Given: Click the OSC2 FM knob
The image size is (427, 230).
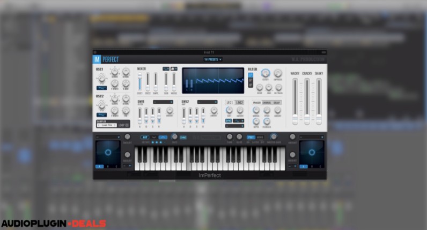Looking at the screenshot, I should 126,111.
